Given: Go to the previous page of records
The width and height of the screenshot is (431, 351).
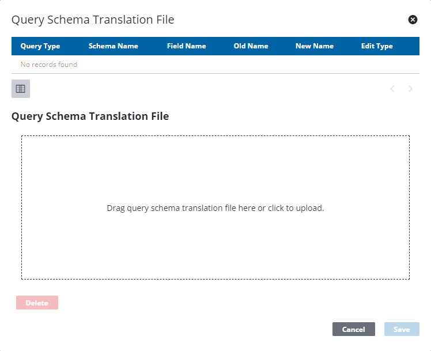Looking at the screenshot, I should (x=392, y=89).
